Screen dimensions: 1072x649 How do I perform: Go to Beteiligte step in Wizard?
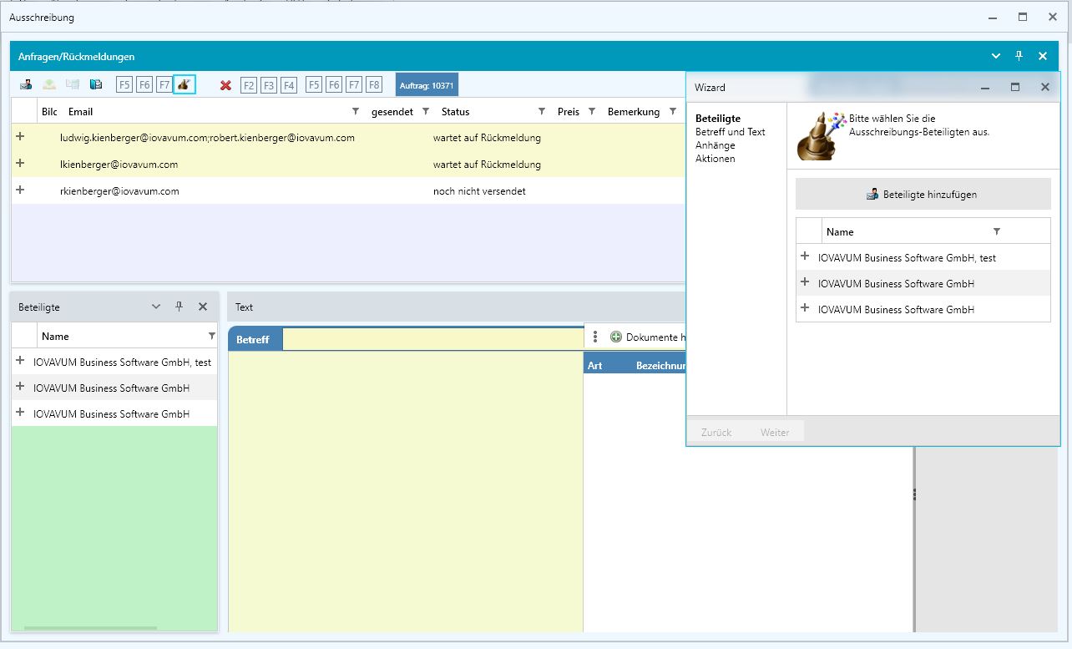tap(718, 119)
